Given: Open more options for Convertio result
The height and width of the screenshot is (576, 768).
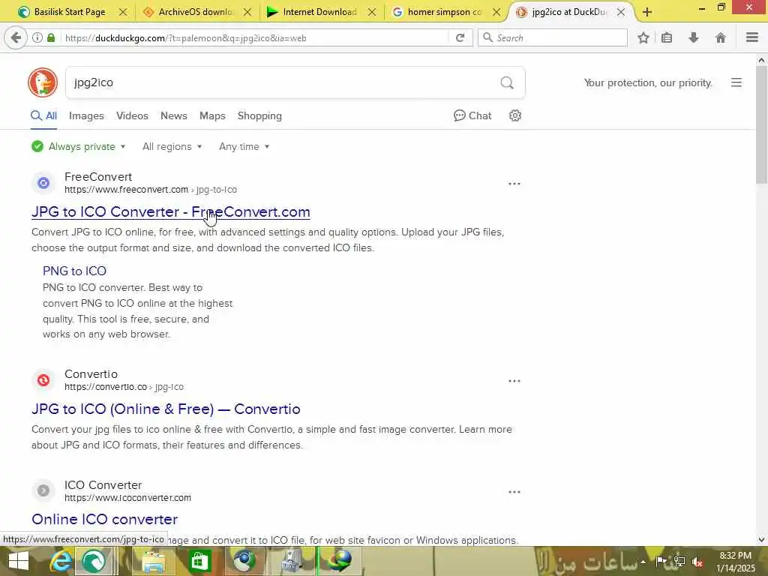Looking at the screenshot, I should (514, 381).
